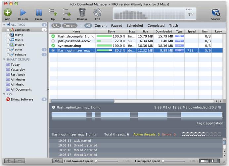Check the application tag checkbox
Viewport: 229px width, 166px height.
click(x=8, y=30)
